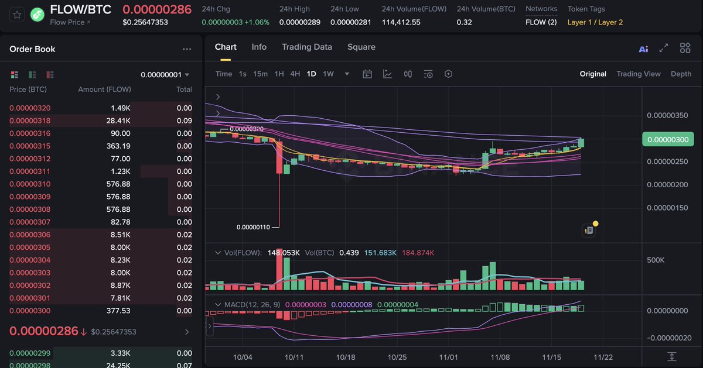Show sell orders only view
Screen dimensions: 703x368
click(50, 75)
